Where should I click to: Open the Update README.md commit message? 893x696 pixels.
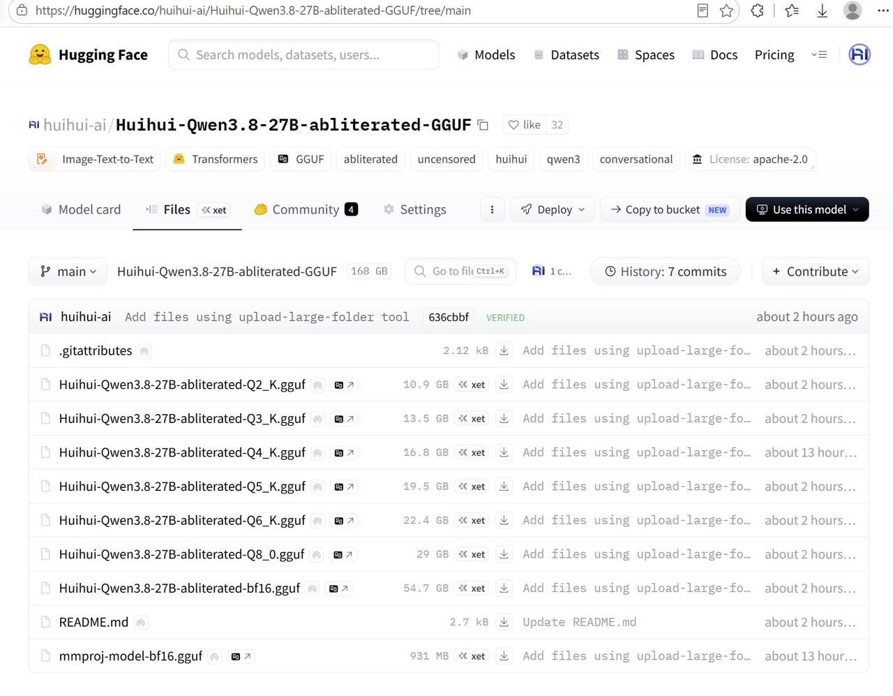click(x=579, y=622)
